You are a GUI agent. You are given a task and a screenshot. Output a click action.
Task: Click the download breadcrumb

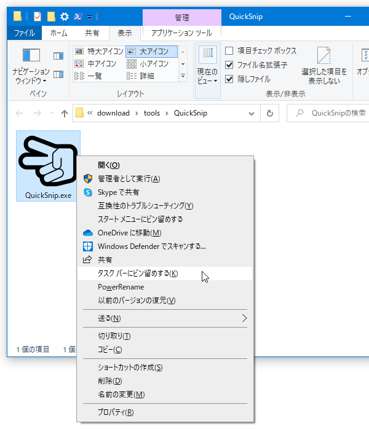point(113,113)
